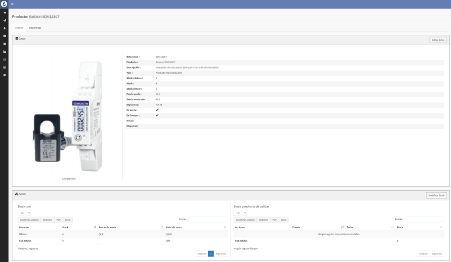451x262 pixels.
Task: Open page size dropdown under Stock real
Action: [x=24, y=213]
